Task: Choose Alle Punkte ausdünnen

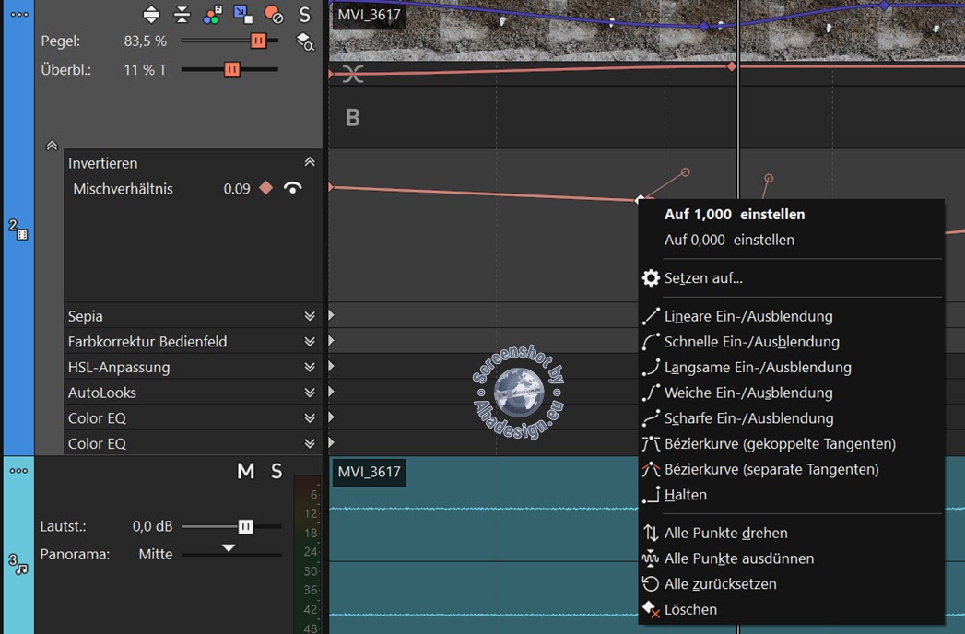Action: pos(791,559)
